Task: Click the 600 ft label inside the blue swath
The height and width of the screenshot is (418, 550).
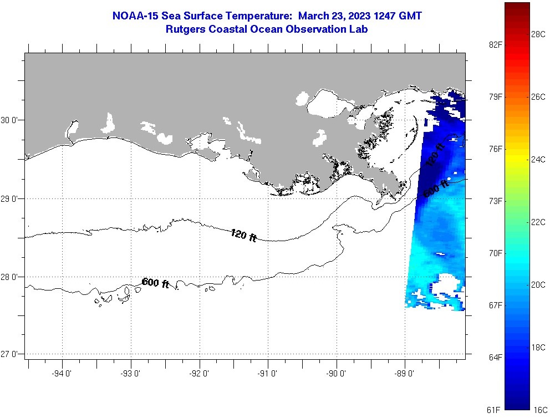Action: click(436, 188)
